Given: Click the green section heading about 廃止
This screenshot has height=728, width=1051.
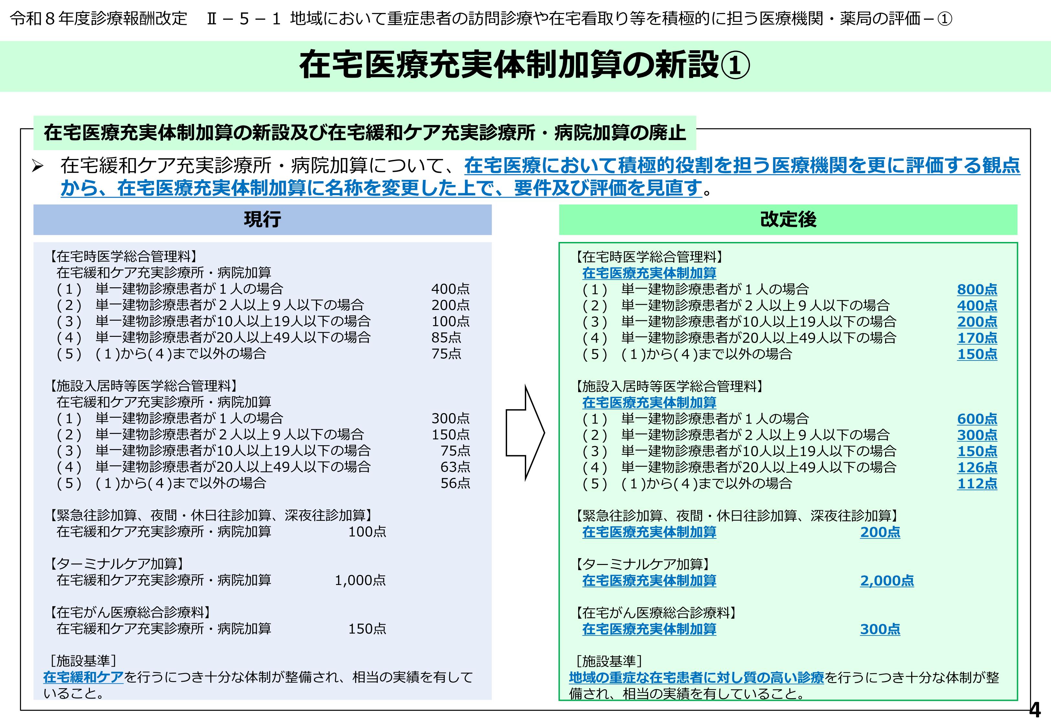Looking at the screenshot, I should [x=364, y=133].
